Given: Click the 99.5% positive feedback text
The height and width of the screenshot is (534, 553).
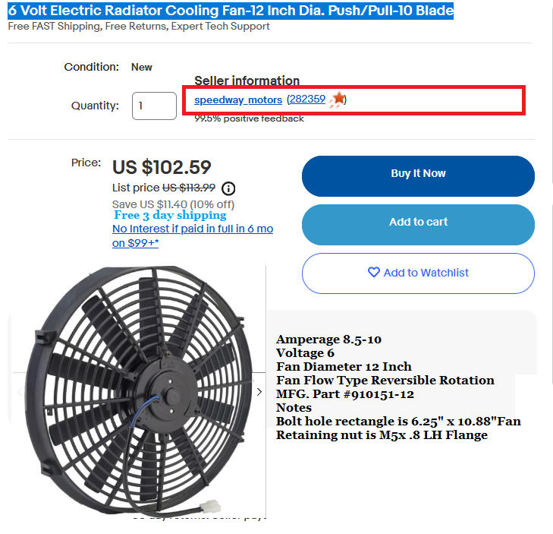Looking at the screenshot, I should (x=249, y=118).
